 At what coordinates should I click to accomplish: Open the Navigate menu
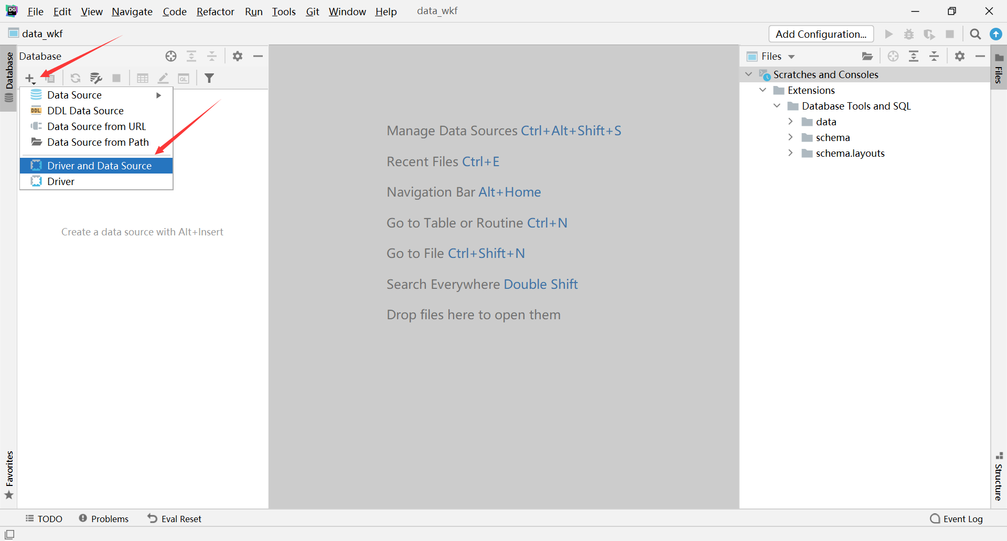click(132, 12)
